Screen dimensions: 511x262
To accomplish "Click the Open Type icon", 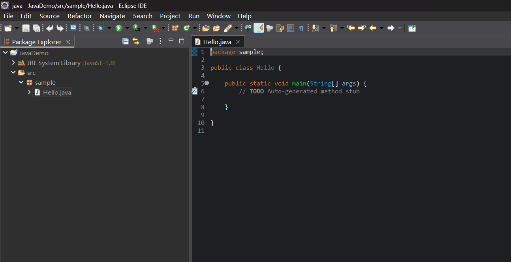I will click(206, 28).
